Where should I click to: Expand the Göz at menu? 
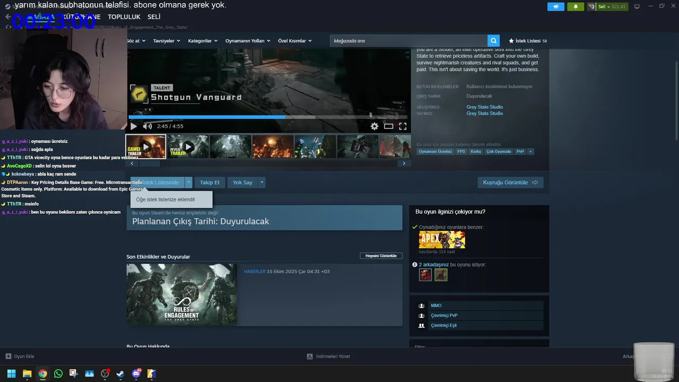coord(136,41)
